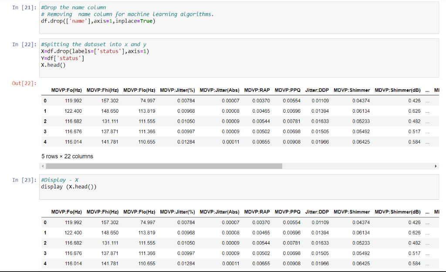The width and height of the screenshot is (446, 272).
Task: Click value 0.00784 in the Out[22] table
Action: click(186, 101)
